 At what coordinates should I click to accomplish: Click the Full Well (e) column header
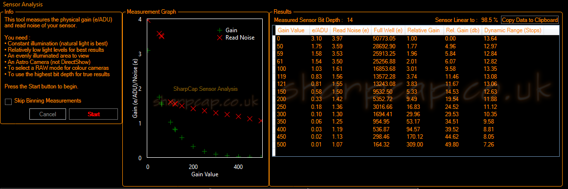click(x=388, y=30)
